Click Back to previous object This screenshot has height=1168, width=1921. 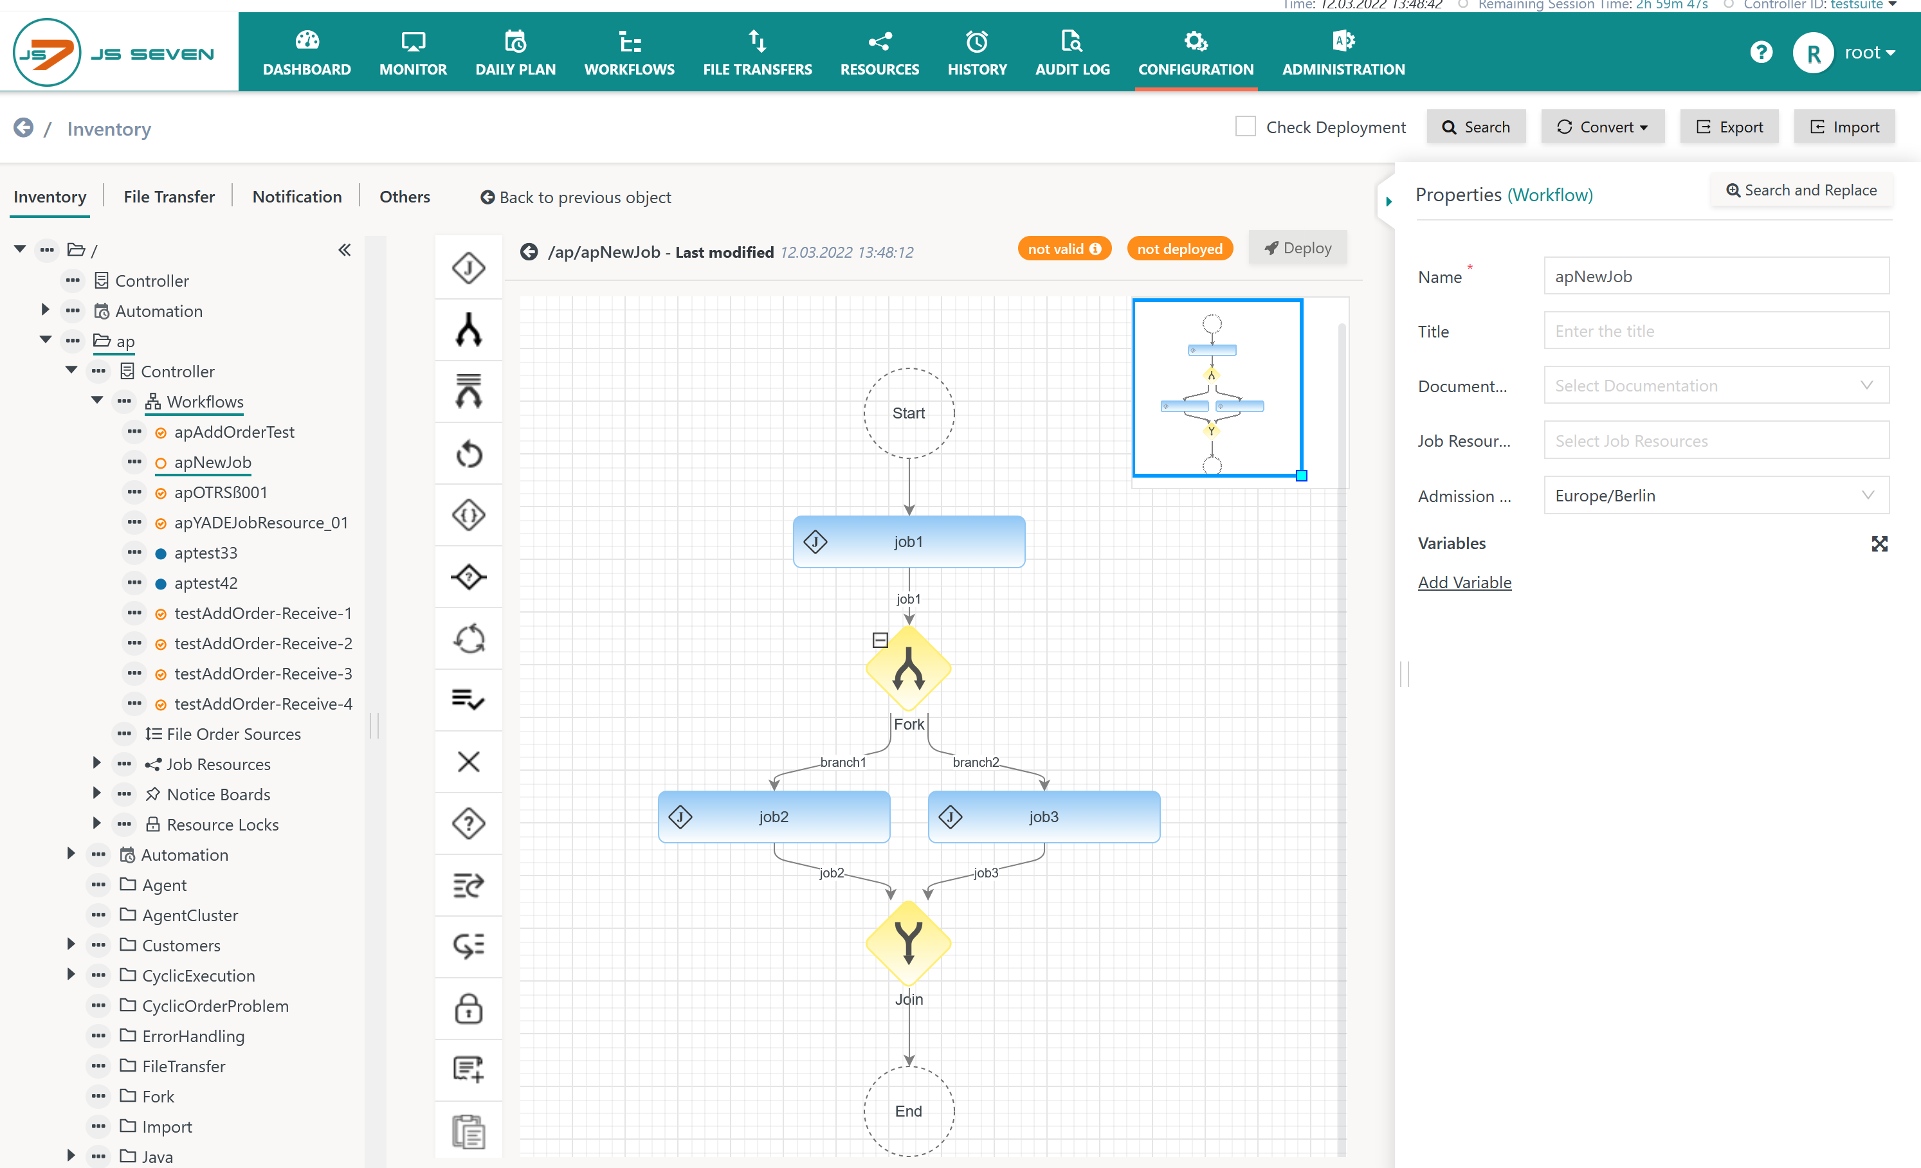[576, 197]
